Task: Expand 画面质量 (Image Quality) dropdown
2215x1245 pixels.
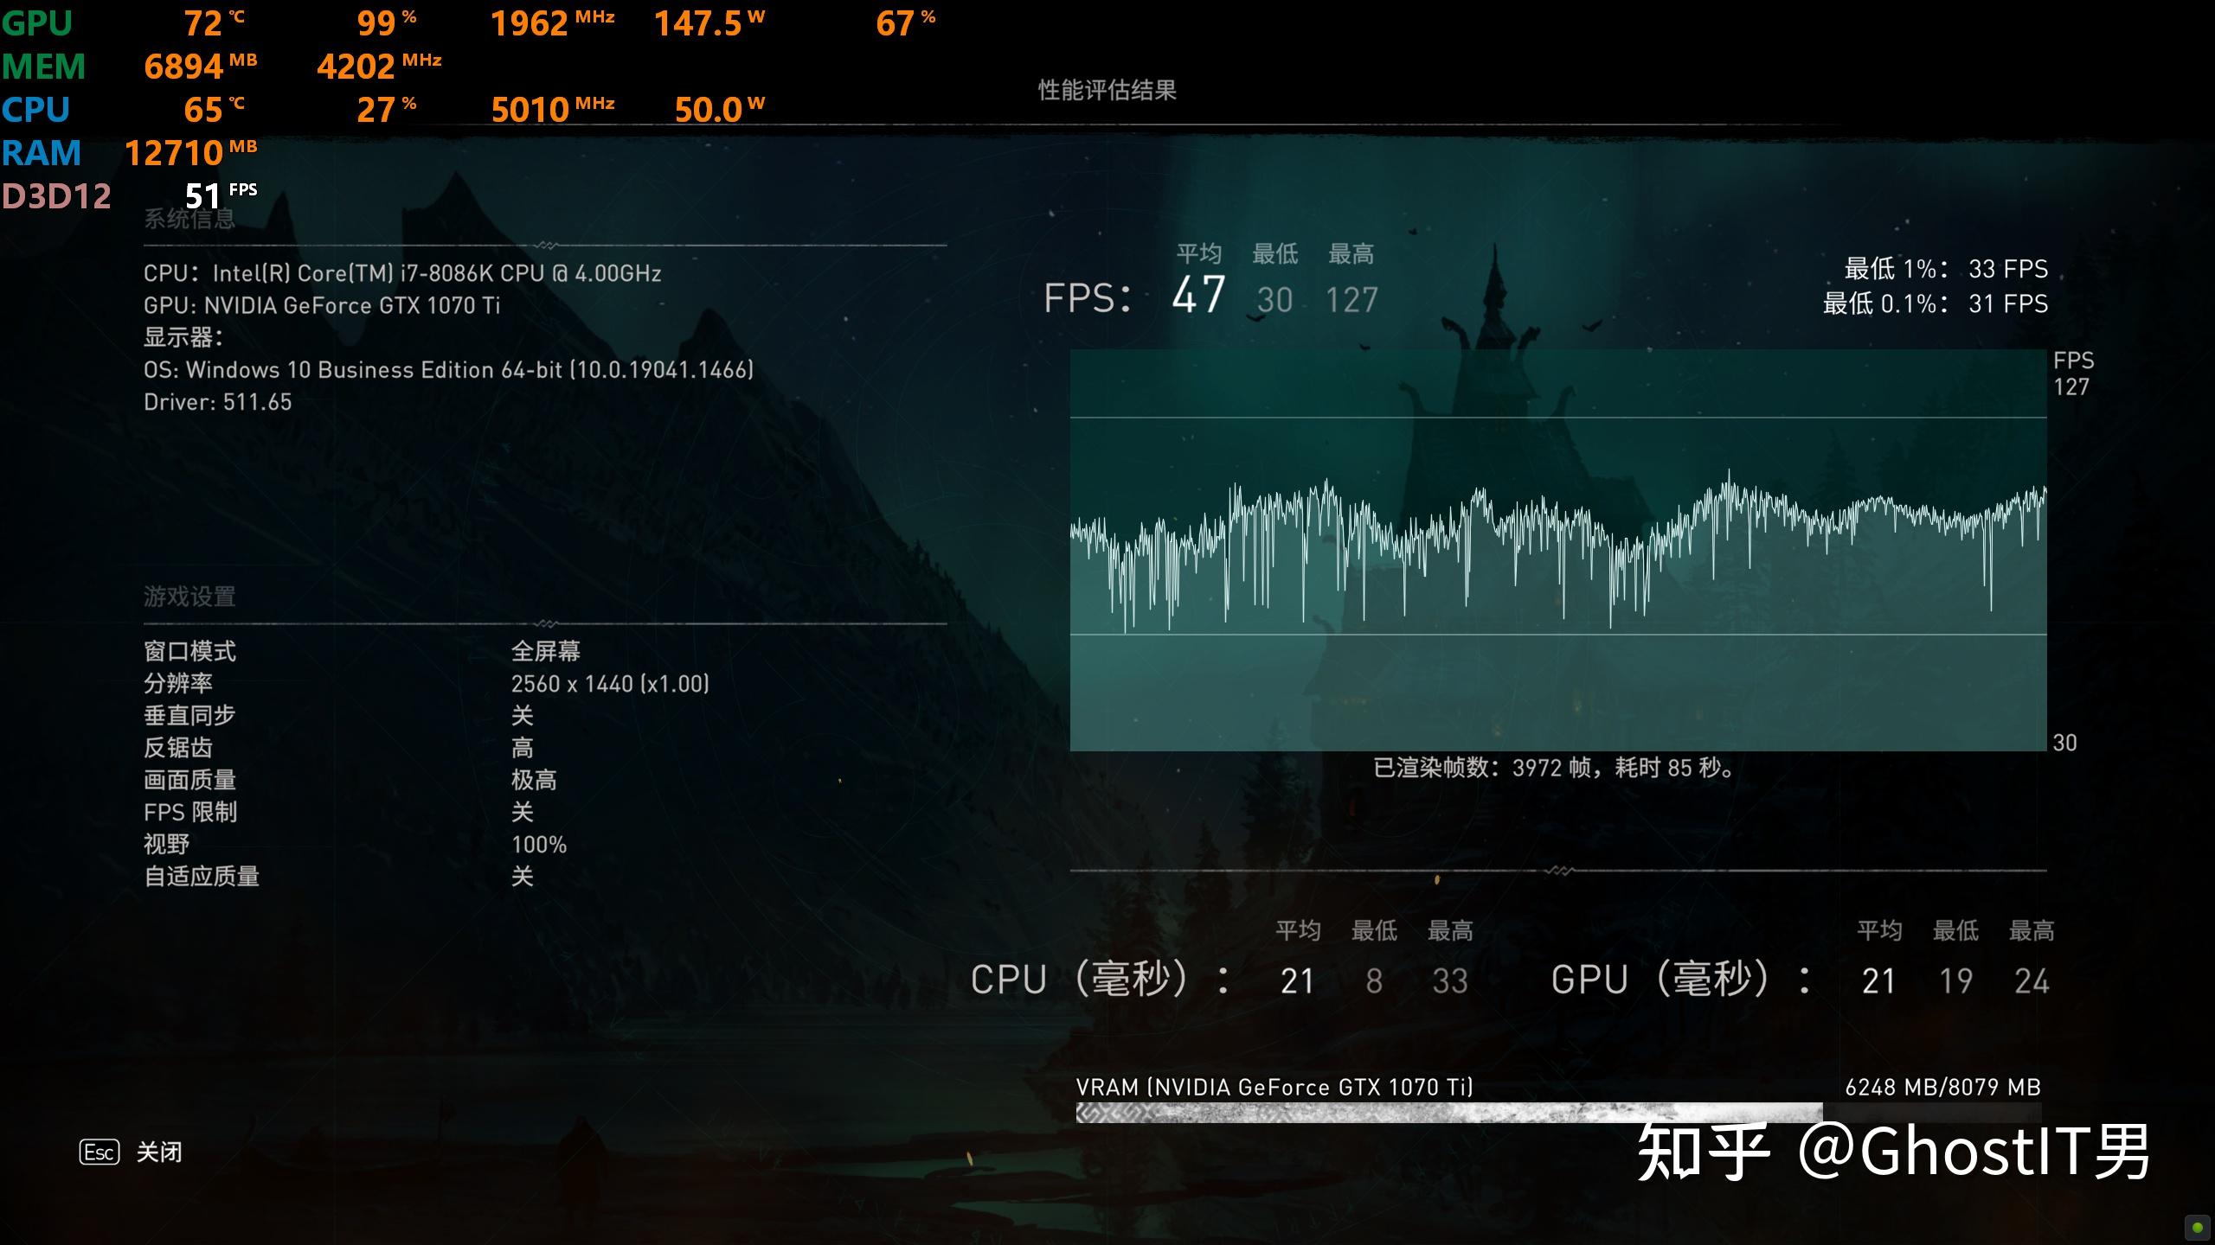Action: point(520,776)
